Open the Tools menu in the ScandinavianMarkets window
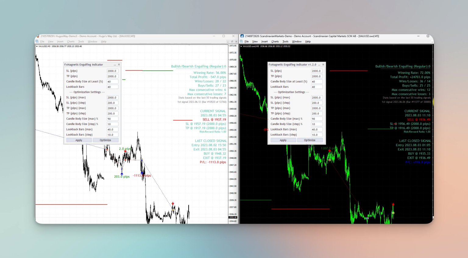The height and width of the screenshot is (258, 468). [x=285, y=41]
